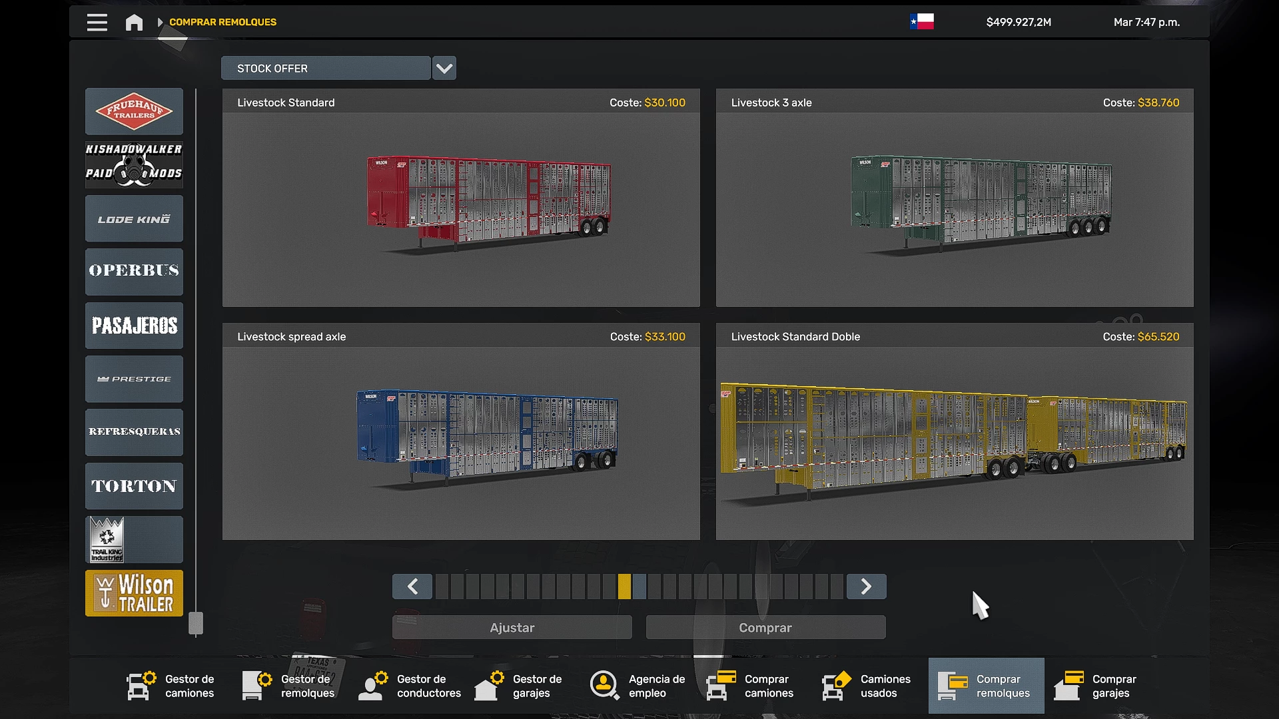Select the Fruehauf Trailers brand logo

coord(134,111)
